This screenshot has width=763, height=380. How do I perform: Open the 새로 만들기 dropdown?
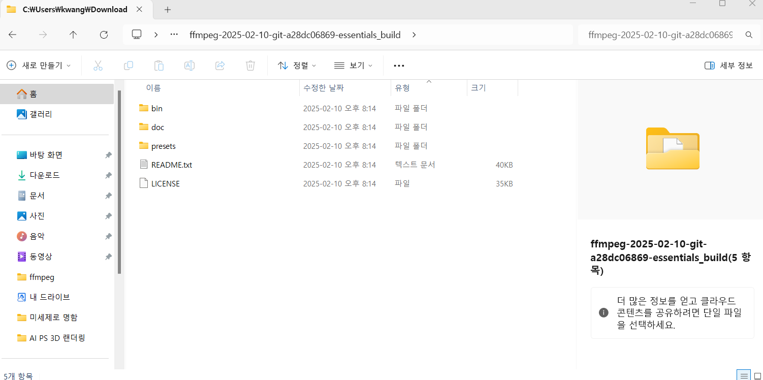(x=39, y=66)
